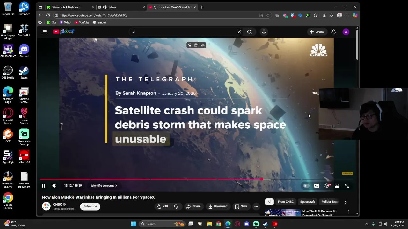The height and width of the screenshot is (229, 408).
Task: Open the CNBC channel avatar
Action: click(47, 206)
